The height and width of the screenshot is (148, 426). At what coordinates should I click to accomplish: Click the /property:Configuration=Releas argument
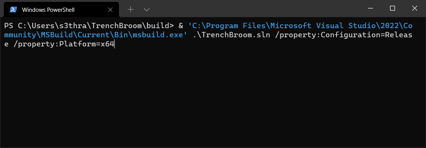343,35
